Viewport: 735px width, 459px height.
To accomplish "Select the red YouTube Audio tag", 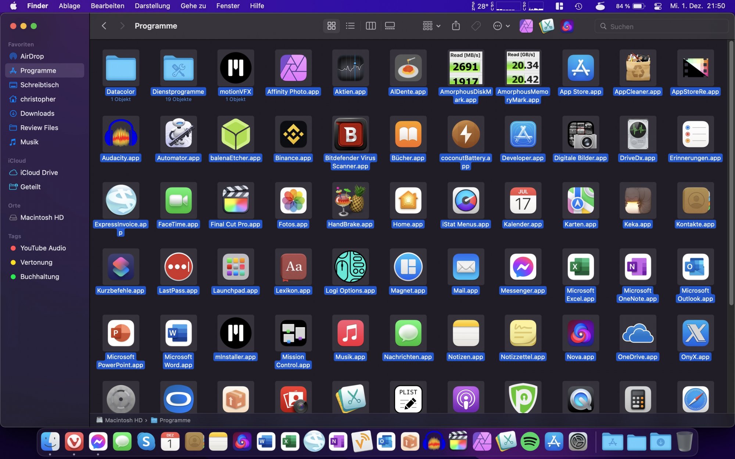I will pos(43,248).
